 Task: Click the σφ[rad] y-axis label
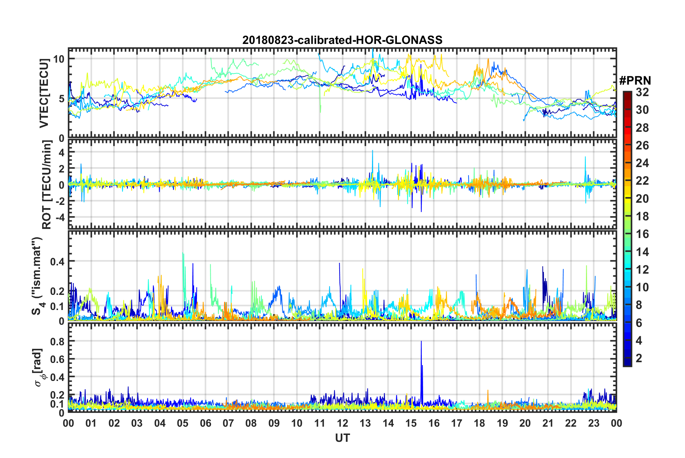[39, 367]
